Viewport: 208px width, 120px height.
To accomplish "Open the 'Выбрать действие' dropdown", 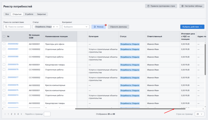I will tap(192, 27).
